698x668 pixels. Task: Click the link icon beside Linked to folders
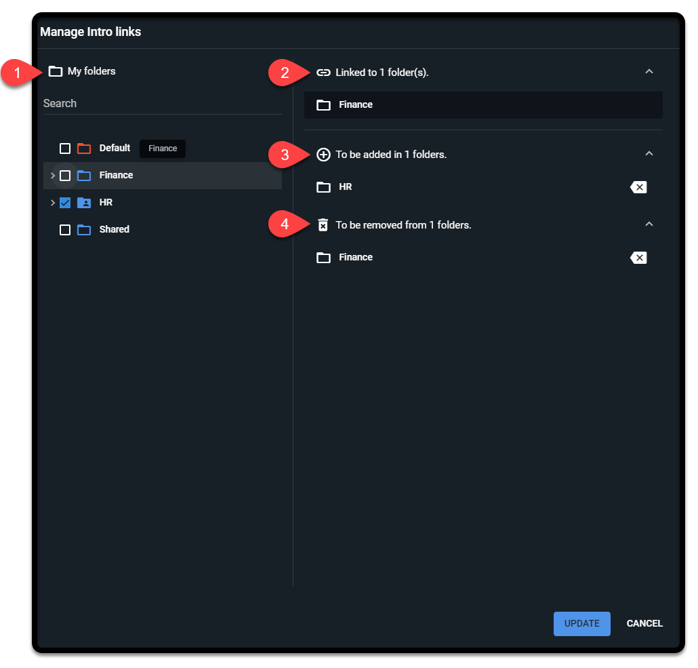323,73
